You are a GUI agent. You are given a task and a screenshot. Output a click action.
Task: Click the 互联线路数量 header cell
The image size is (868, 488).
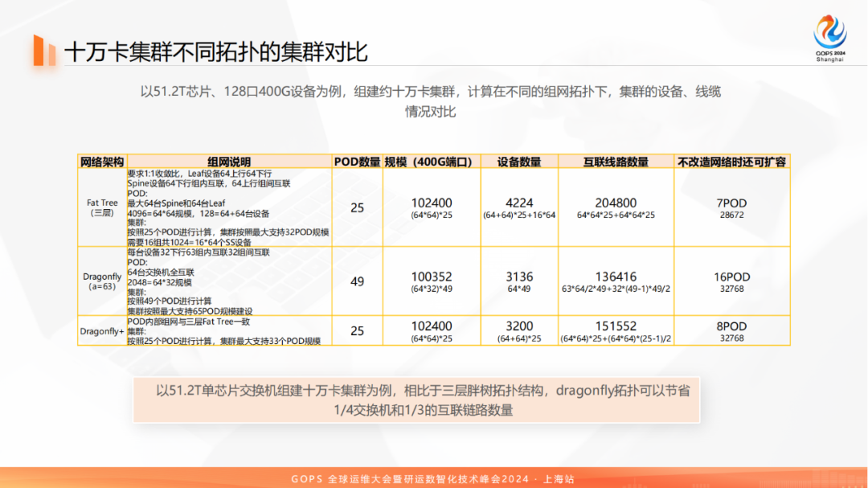[x=619, y=160]
